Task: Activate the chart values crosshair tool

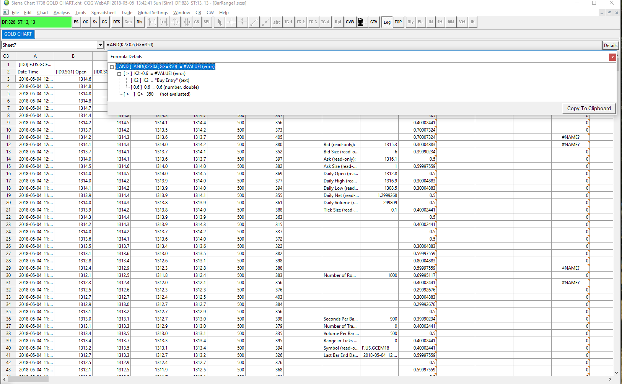Action: point(231,22)
